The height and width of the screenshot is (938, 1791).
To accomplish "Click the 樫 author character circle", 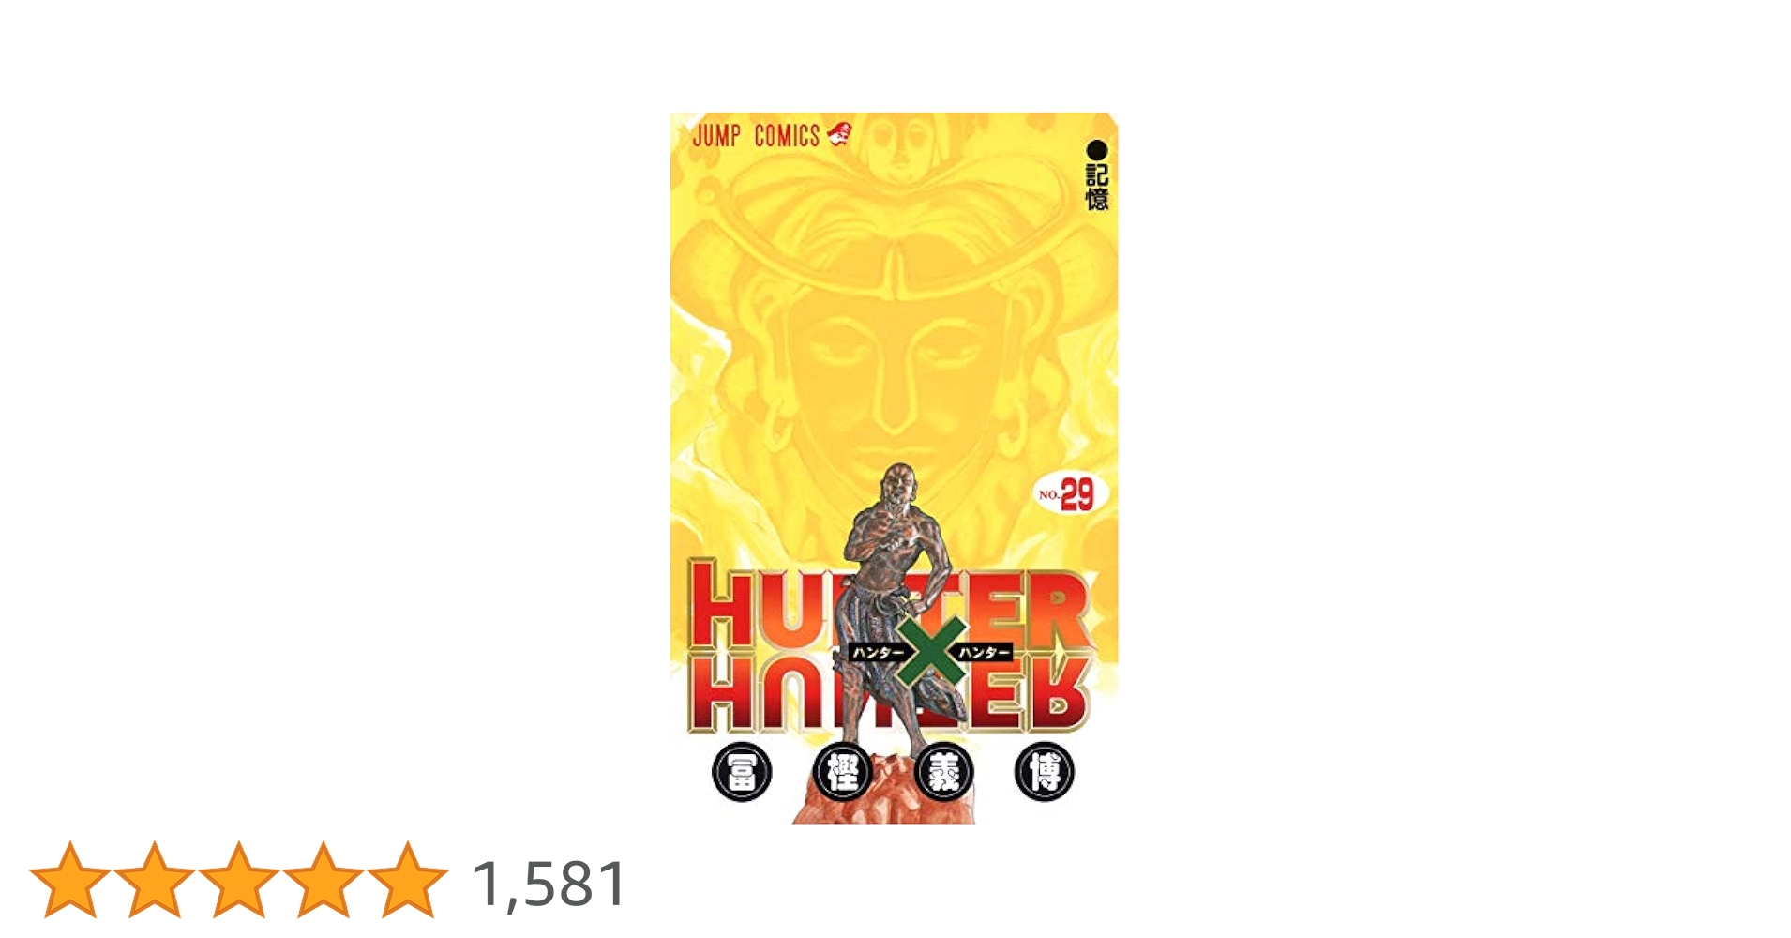I will (x=843, y=773).
